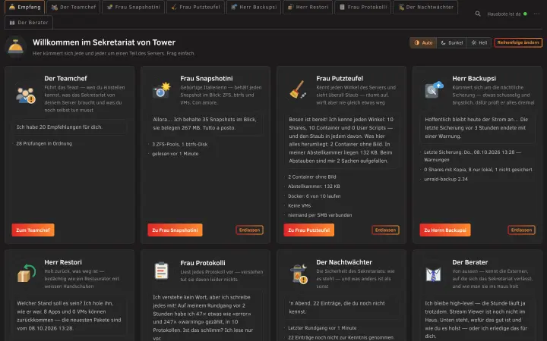Screen dimensions: 547x341
Task: Click the search magnifier icon
Action: (x=478, y=14)
